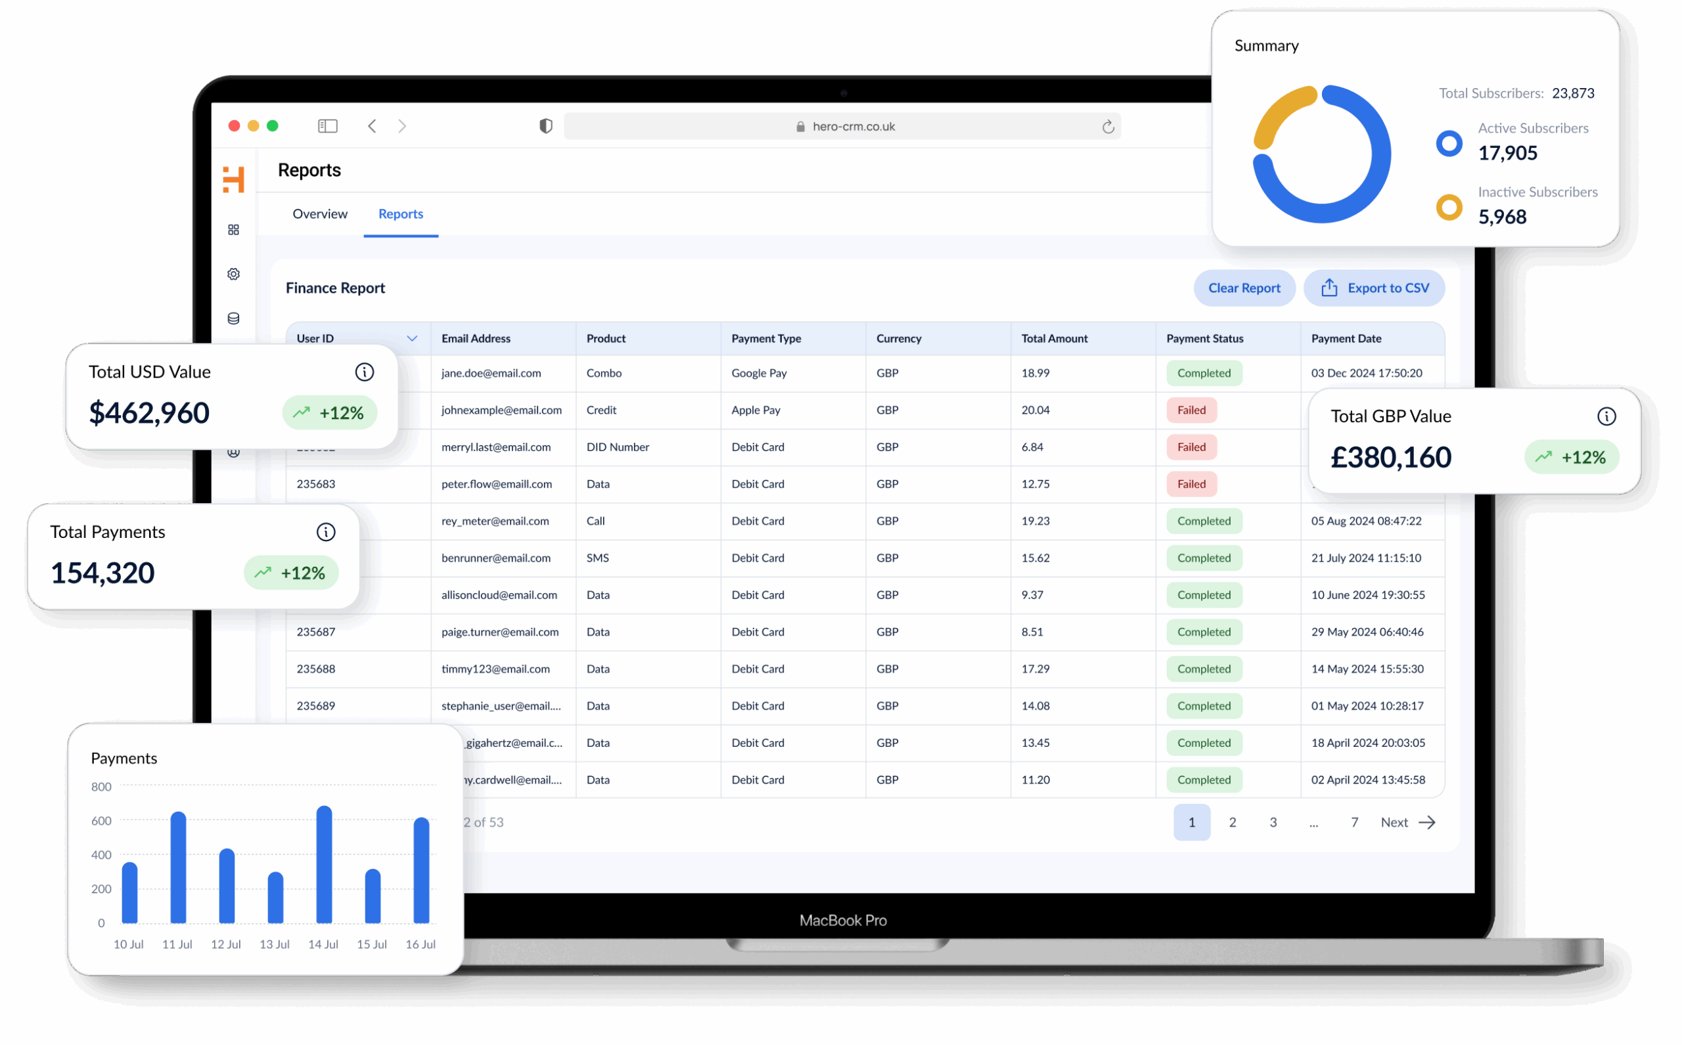Click the Export to CSV button
Image resolution: width=1682 pixels, height=1045 pixels.
tap(1374, 288)
